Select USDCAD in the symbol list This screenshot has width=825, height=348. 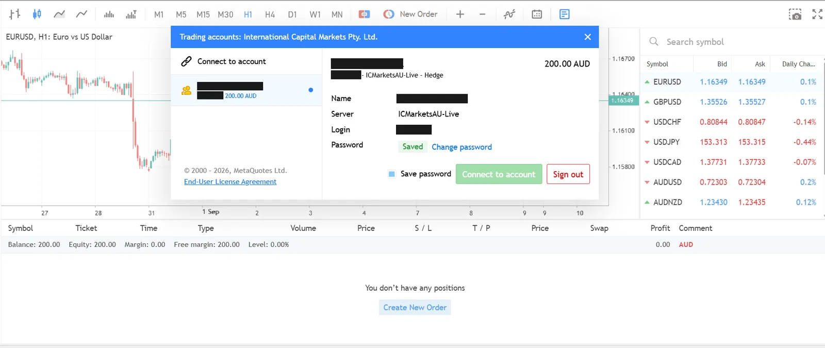[x=667, y=162]
